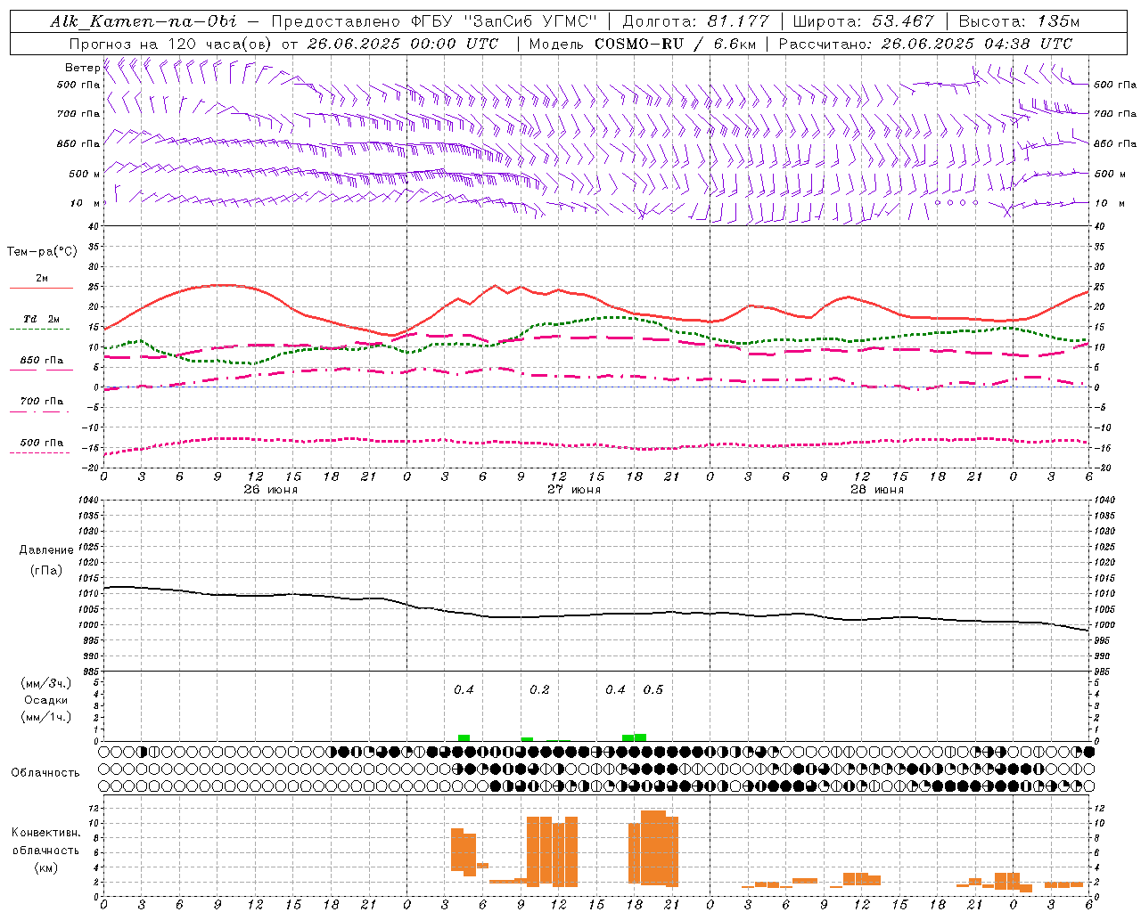Click the "0.5" precipitation amount value
The height and width of the screenshot is (912, 1141).
pyautogui.click(x=653, y=690)
